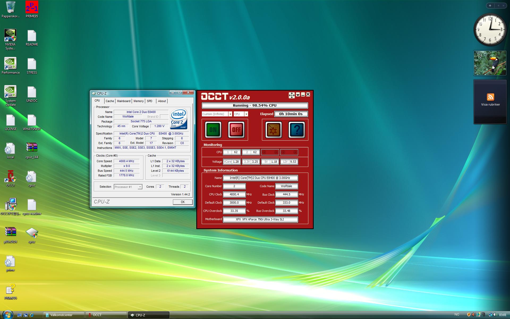Switch to the Cache tab in CPU-Z

point(110,101)
